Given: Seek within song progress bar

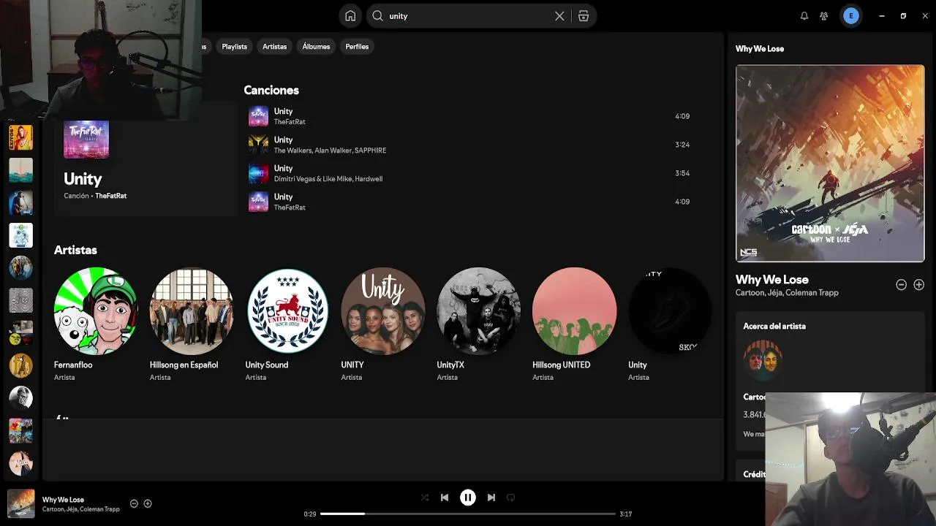Looking at the screenshot, I should tap(468, 514).
